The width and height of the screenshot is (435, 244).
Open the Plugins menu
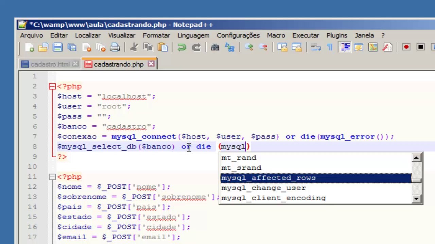[337, 35]
